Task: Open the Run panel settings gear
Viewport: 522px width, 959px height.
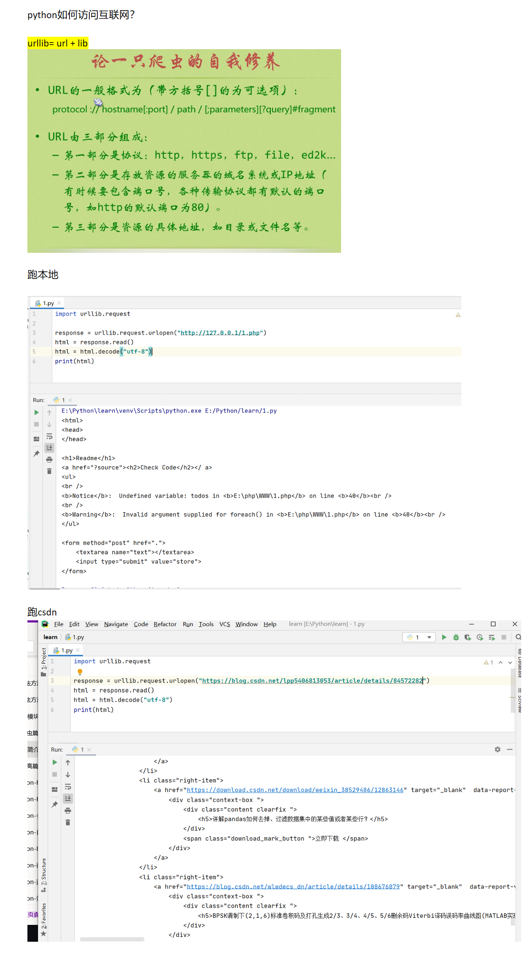Action: pos(498,749)
